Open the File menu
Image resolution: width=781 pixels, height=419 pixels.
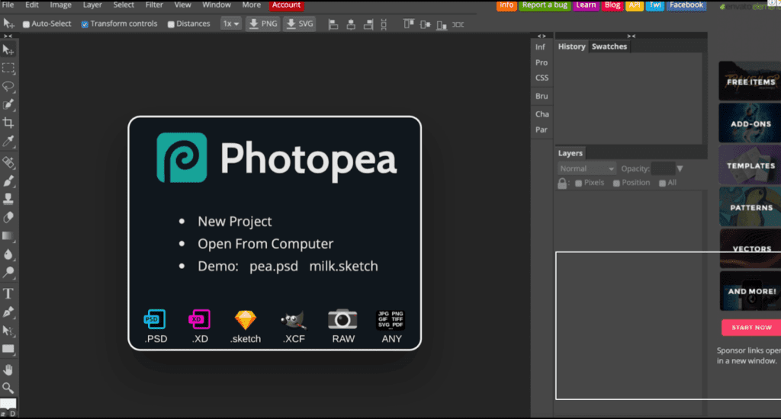(8, 5)
